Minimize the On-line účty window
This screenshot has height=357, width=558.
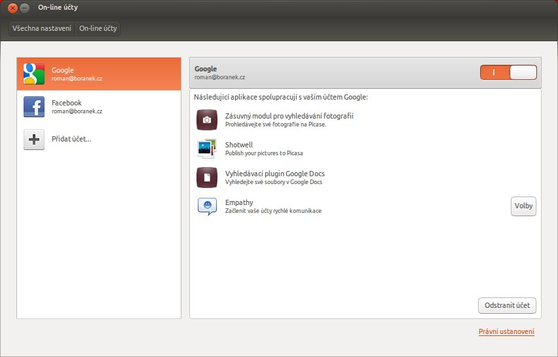tap(24, 8)
